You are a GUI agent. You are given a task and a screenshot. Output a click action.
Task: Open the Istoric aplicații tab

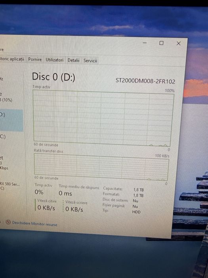pyautogui.click(x=12, y=59)
